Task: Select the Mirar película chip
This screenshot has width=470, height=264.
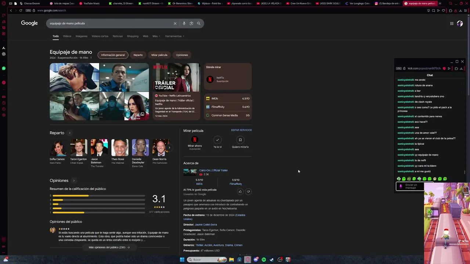Action: (159, 55)
